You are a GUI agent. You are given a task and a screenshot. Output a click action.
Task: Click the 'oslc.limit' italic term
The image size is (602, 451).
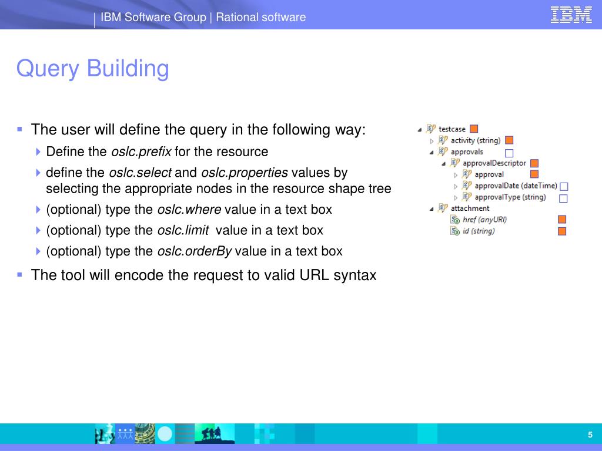coord(183,230)
